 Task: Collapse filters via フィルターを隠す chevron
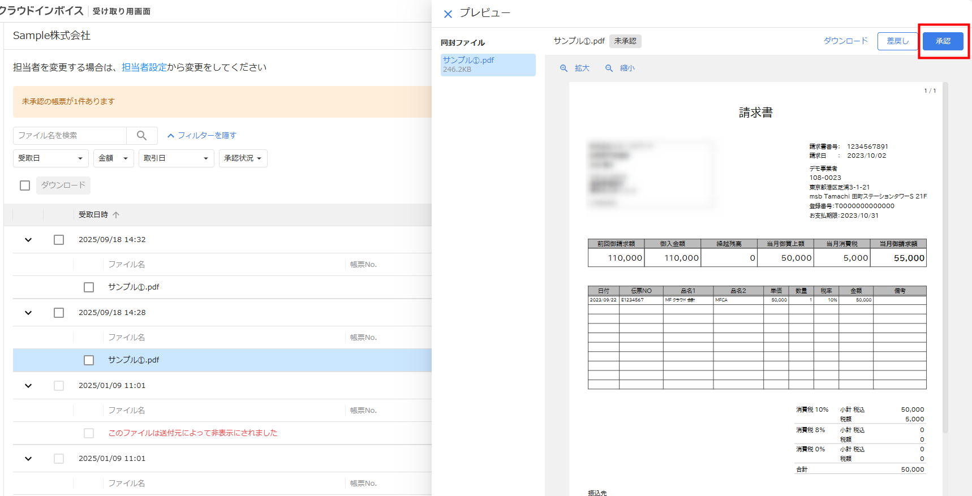pyautogui.click(x=170, y=136)
